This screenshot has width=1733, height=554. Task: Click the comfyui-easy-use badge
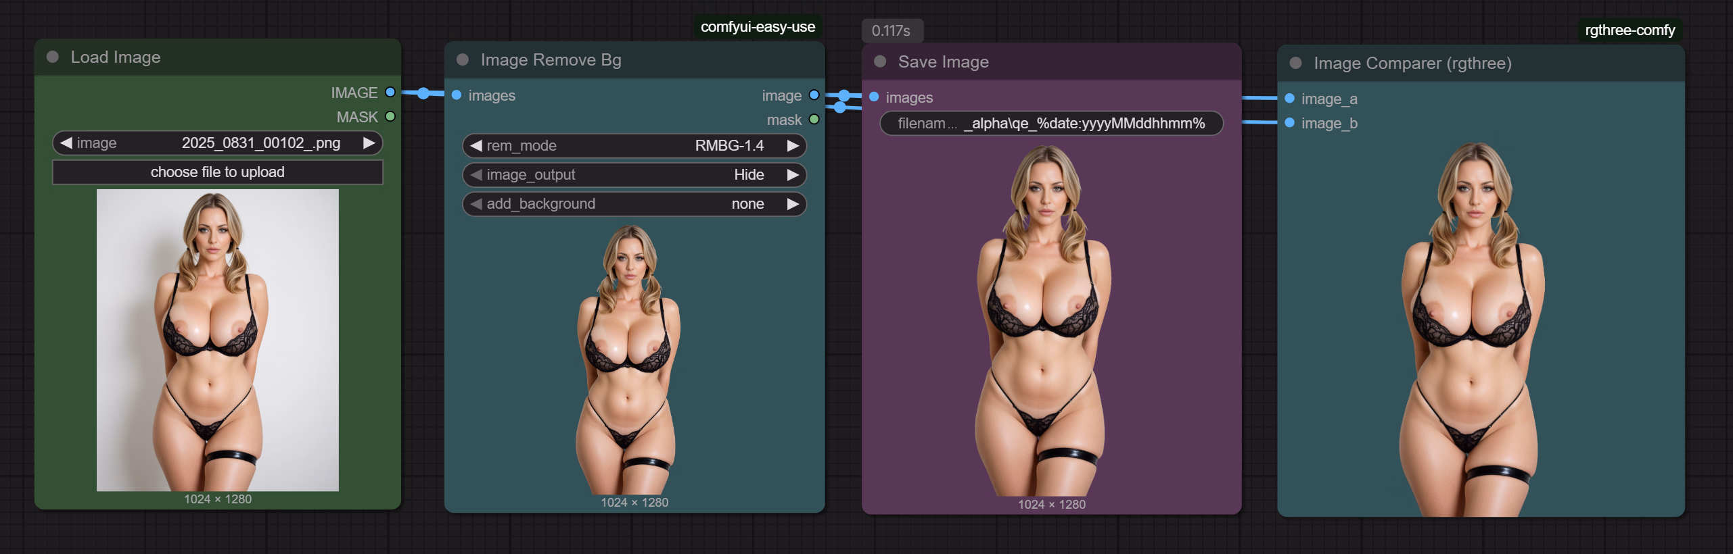point(758,27)
